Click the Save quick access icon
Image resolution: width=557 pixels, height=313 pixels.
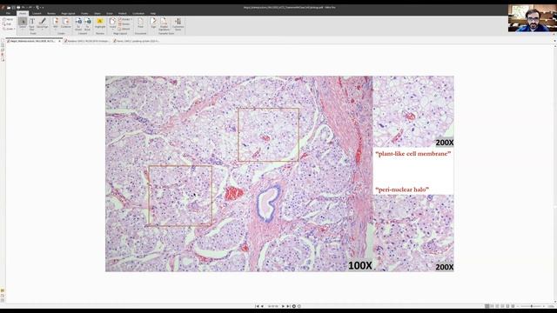[x=14, y=7]
